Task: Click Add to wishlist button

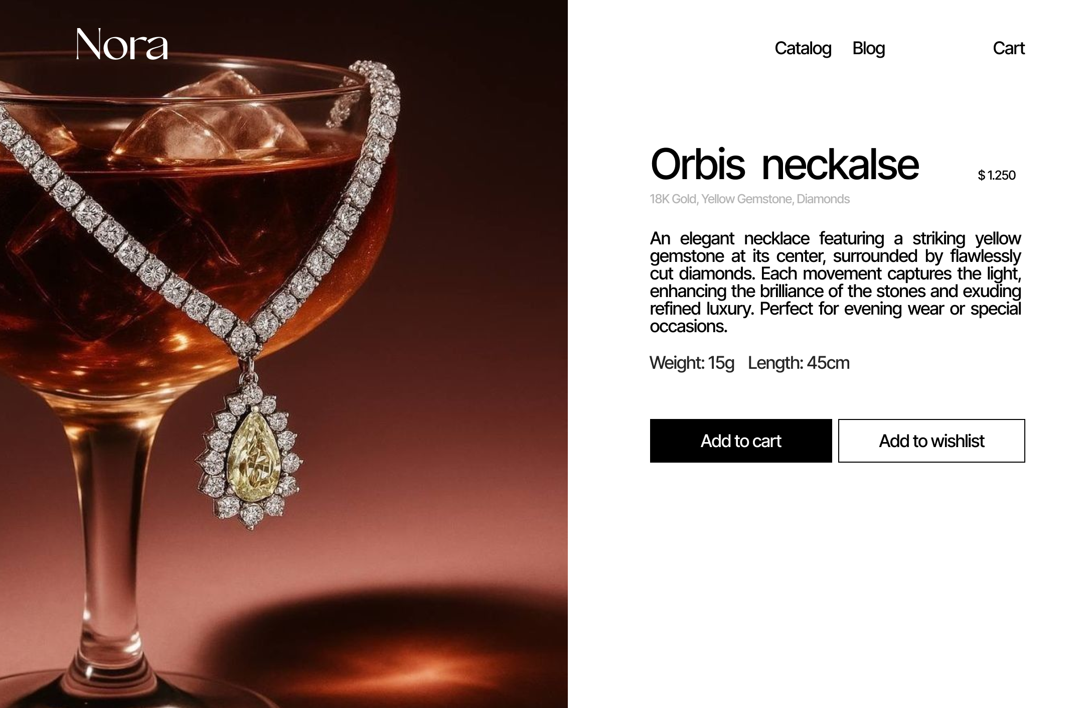Action: click(931, 441)
